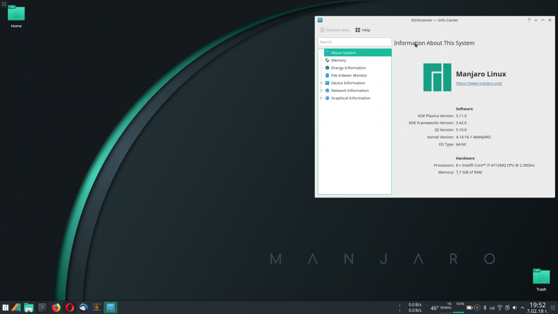Click the Manjaro logo in About System

tap(437, 78)
